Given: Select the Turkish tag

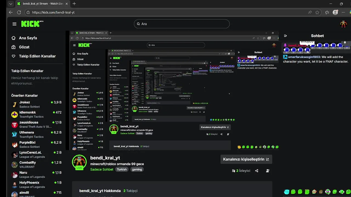Looking at the screenshot, I should tap(122, 169).
